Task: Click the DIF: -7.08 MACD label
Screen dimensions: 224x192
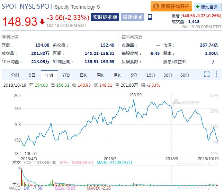Action: [x=33, y=188]
